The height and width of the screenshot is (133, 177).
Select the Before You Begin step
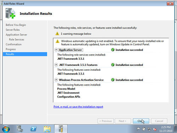(x=16, y=25)
